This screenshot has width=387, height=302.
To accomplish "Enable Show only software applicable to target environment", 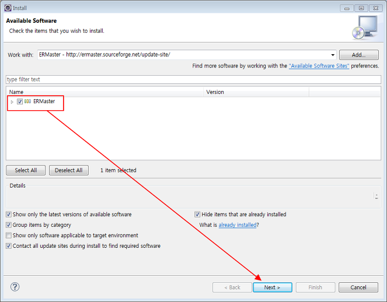I will tap(9, 236).
